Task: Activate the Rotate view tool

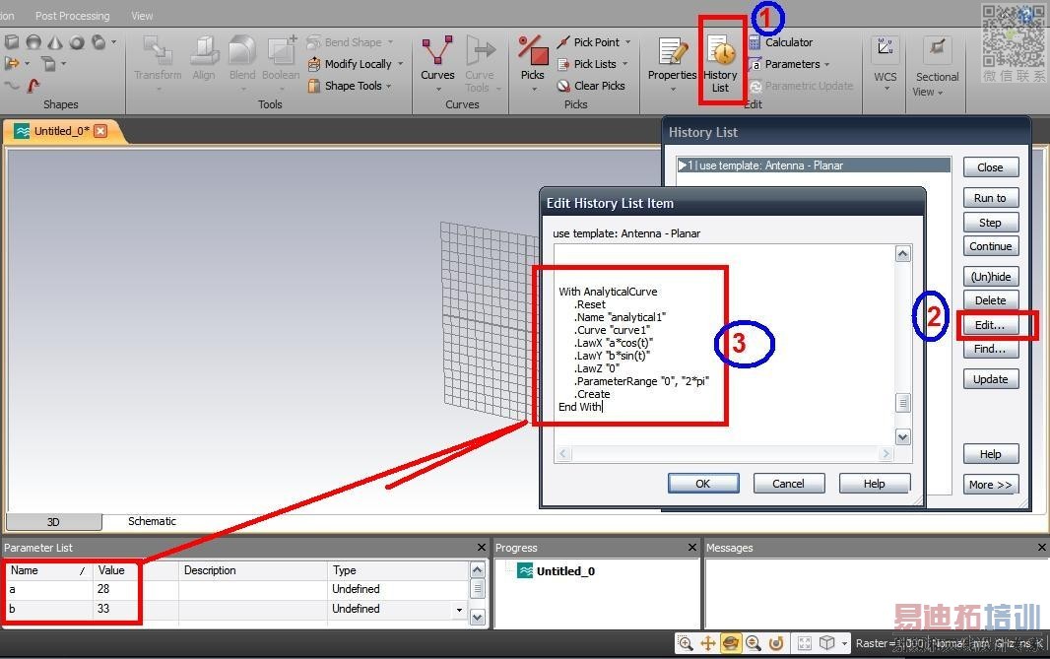Action: (731, 643)
